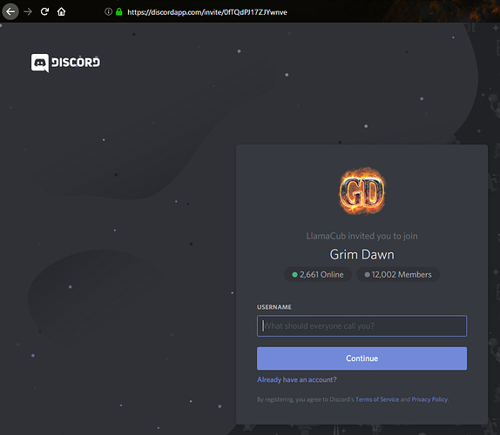Click the 2,661 Online status pill
Screen dimensions: 500x435
click(x=318, y=275)
